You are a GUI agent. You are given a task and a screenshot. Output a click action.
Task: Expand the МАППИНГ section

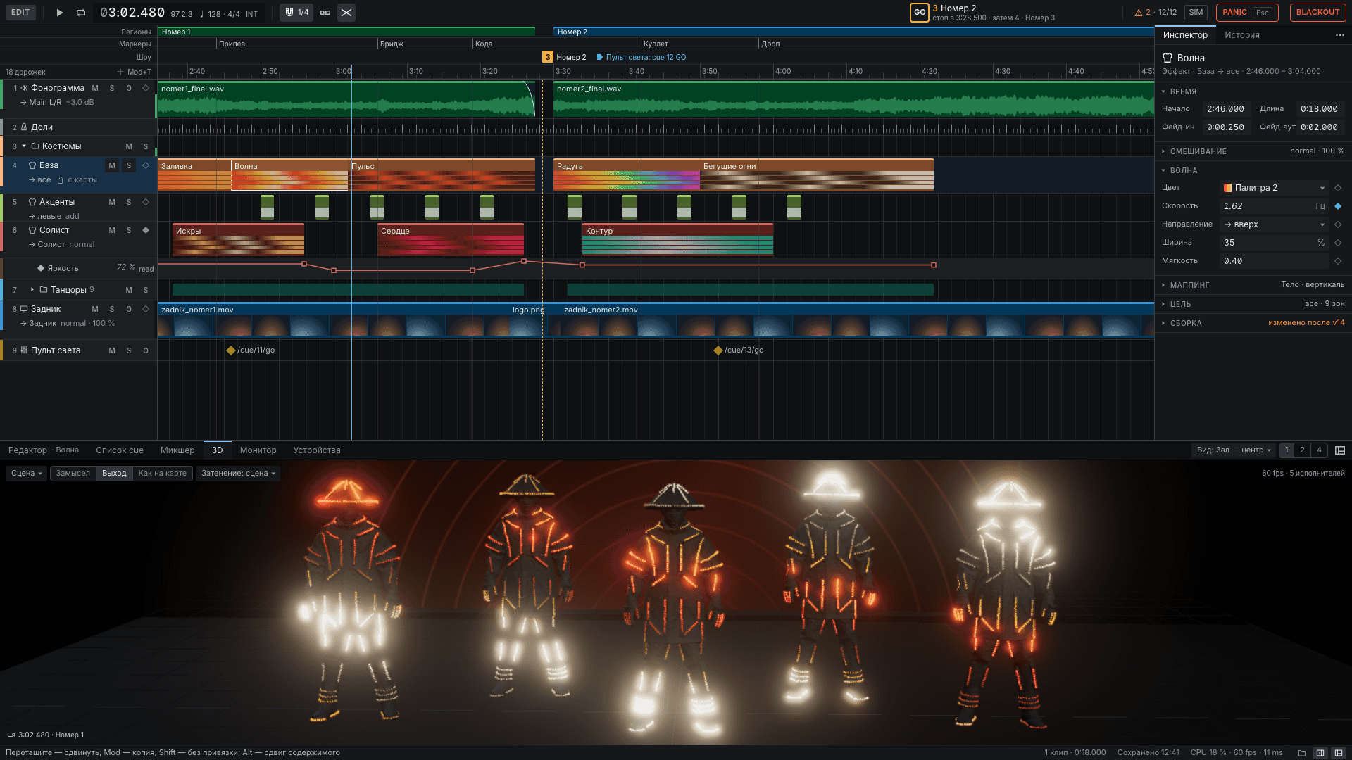pos(1253,285)
